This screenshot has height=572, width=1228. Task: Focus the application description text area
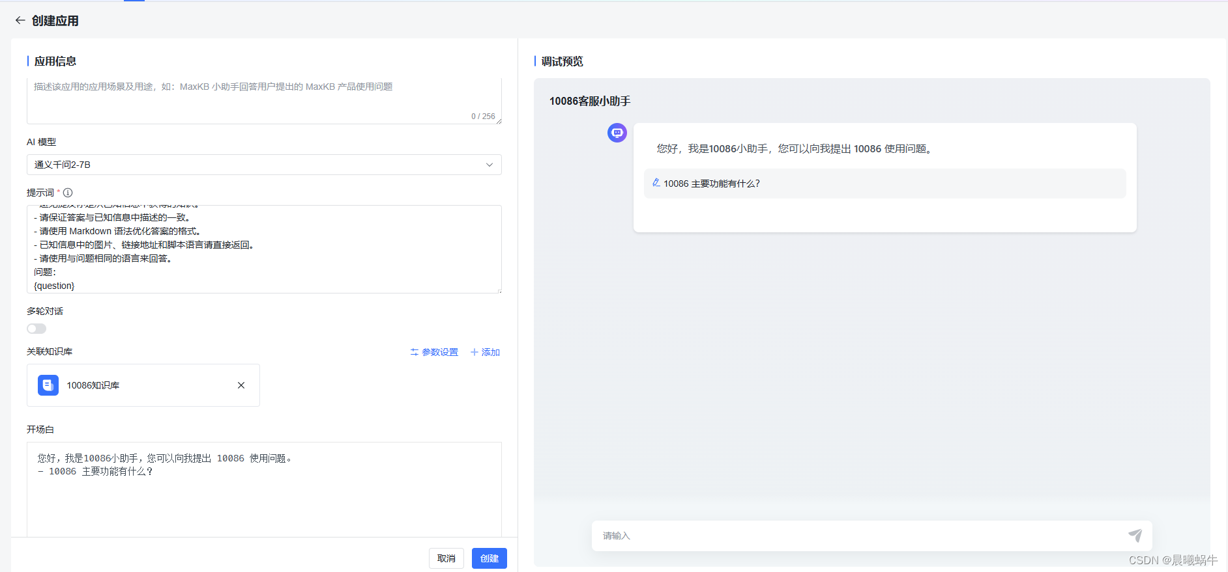[x=264, y=101]
